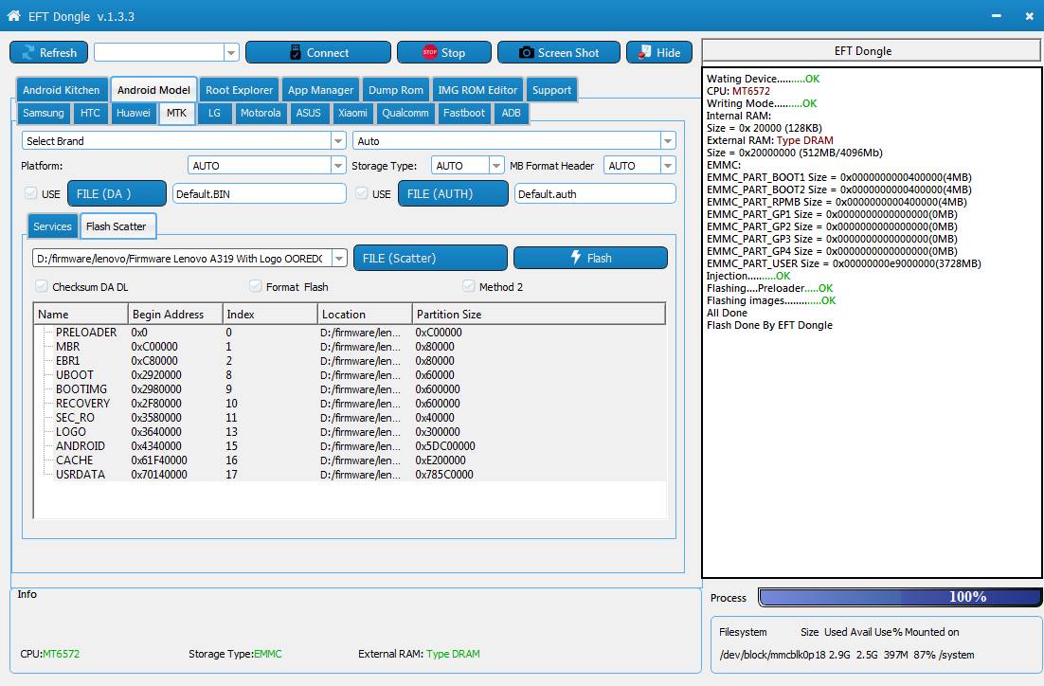Switch to the Services sub-tab

53,226
